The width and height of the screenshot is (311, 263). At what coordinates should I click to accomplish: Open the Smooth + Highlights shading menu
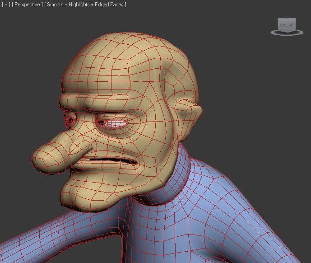point(85,5)
